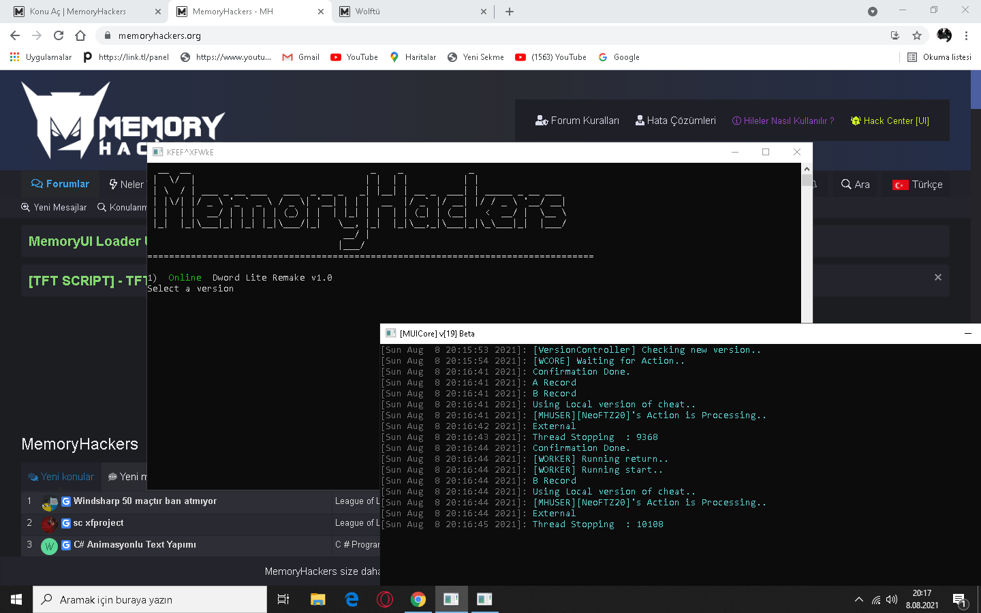Screen dimensions: 981x613
Task: Open the Chrome tab search dropdown
Action: pyautogui.click(x=873, y=12)
